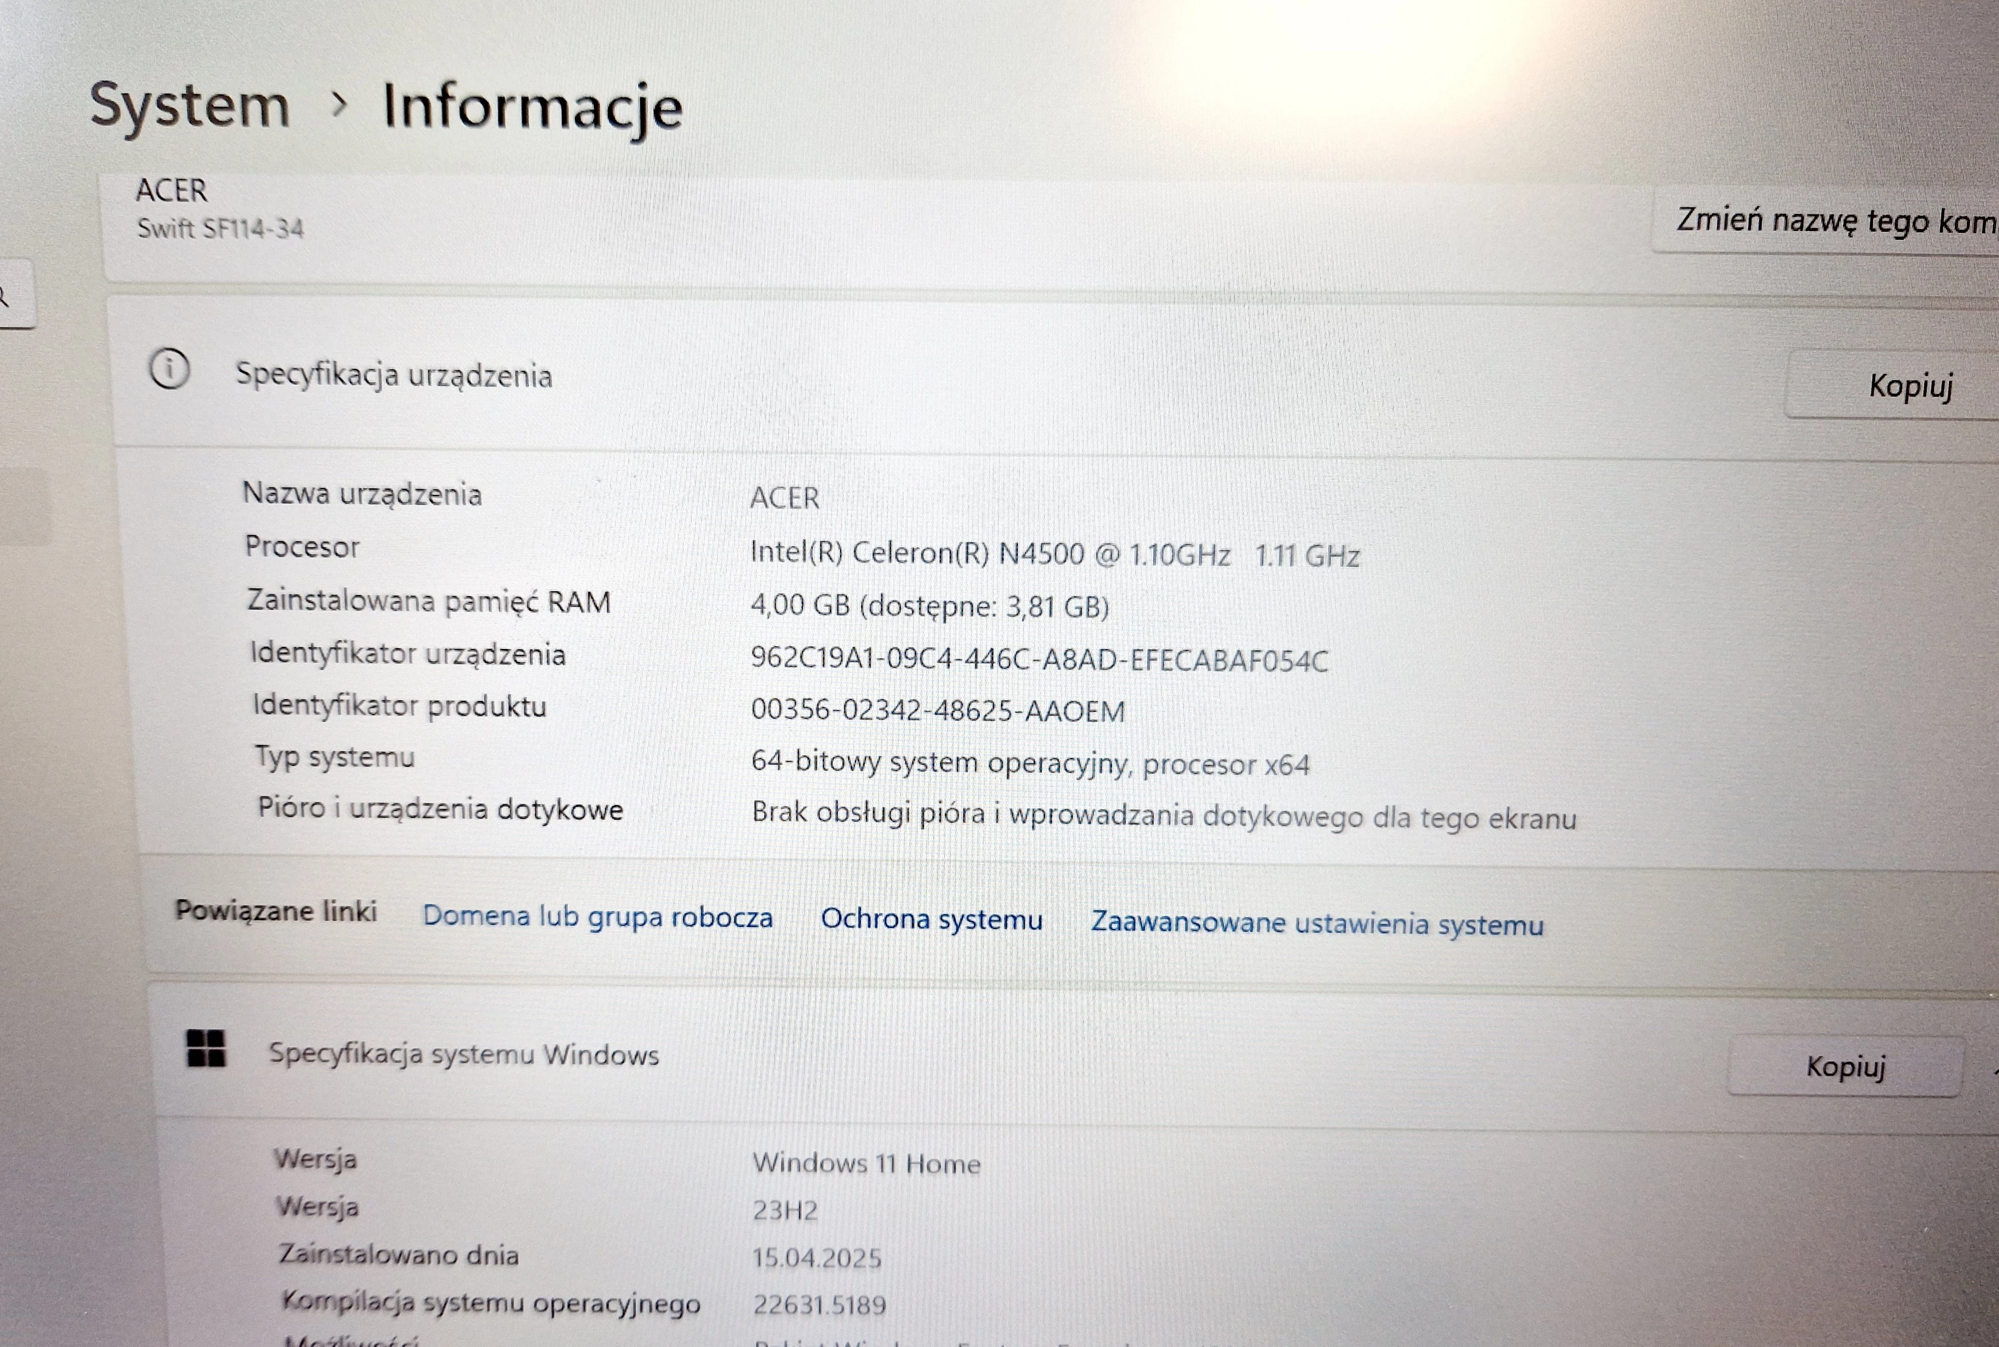Click the info icon beside Specyfikacja urządzenia
The image size is (1999, 1347).
click(169, 370)
